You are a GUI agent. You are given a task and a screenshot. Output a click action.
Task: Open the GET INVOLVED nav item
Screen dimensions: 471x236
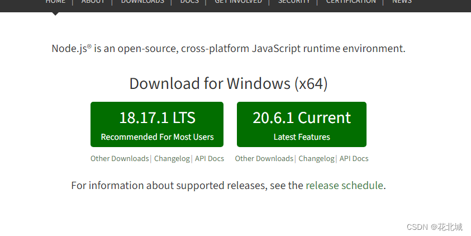pyautogui.click(x=238, y=2)
